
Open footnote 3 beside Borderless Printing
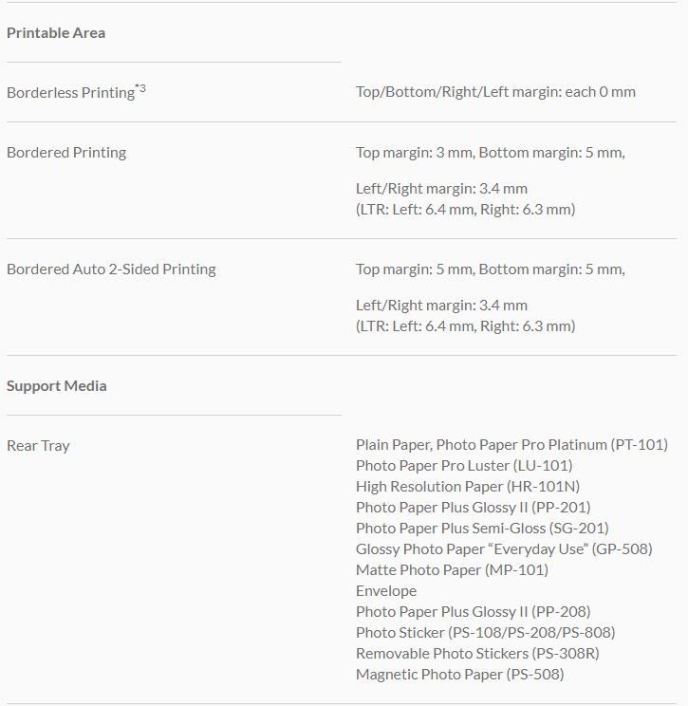pos(140,88)
